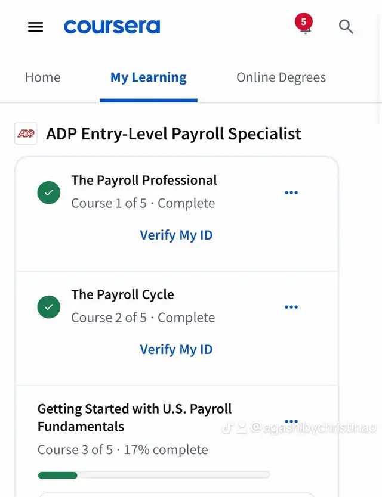The width and height of the screenshot is (382, 497).
Task: Click Verify My ID under The Payroll Cycle
Action: point(176,350)
